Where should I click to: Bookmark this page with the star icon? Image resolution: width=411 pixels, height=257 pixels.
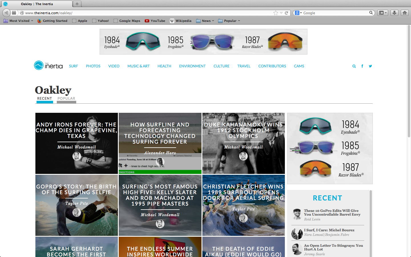coord(275,13)
